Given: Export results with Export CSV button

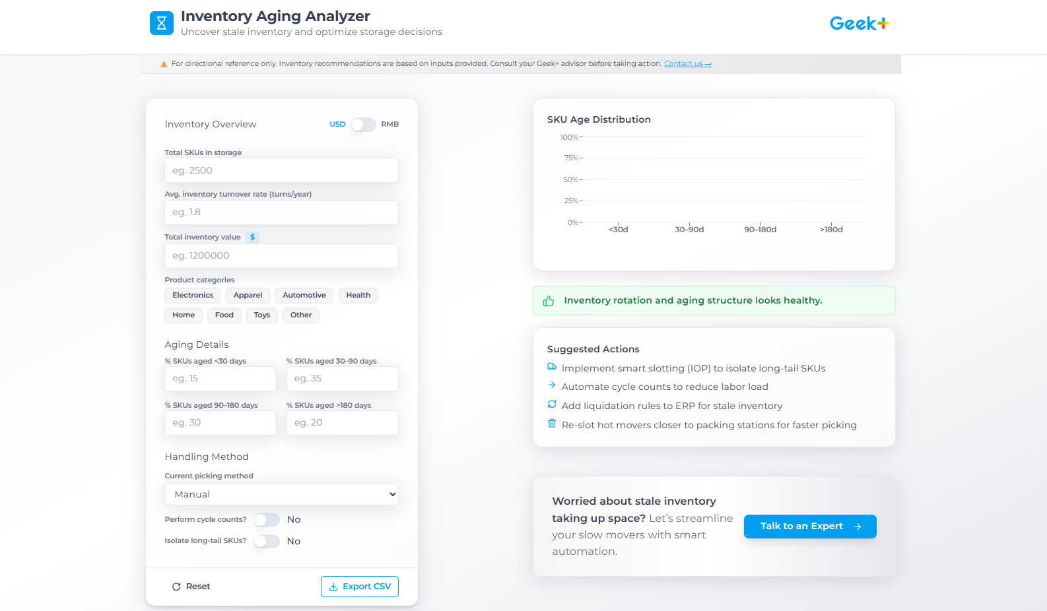Looking at the screenshot, I should [360, 587].
